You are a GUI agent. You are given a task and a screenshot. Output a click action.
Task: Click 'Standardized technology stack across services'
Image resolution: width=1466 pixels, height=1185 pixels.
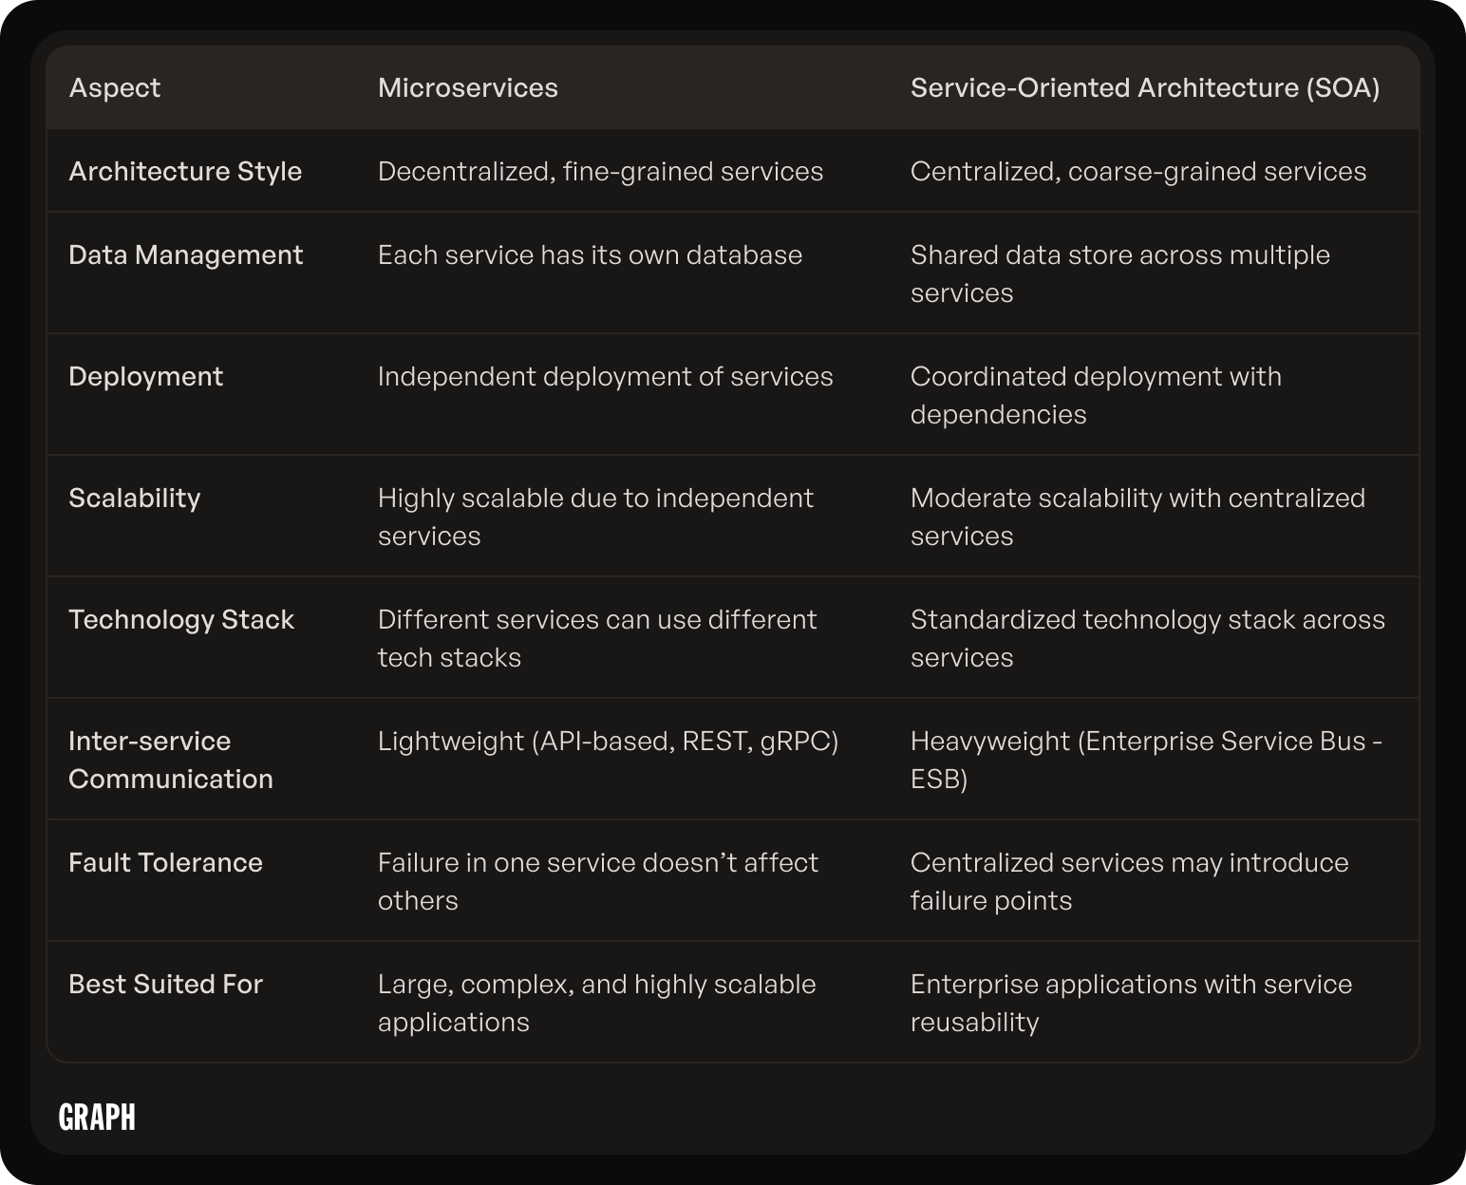click(x=1148, y=639)
